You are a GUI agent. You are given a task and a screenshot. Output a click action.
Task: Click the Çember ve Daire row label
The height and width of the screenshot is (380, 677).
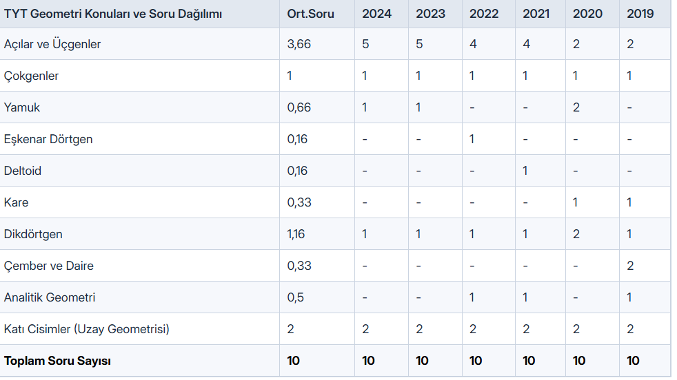[49, 266]
